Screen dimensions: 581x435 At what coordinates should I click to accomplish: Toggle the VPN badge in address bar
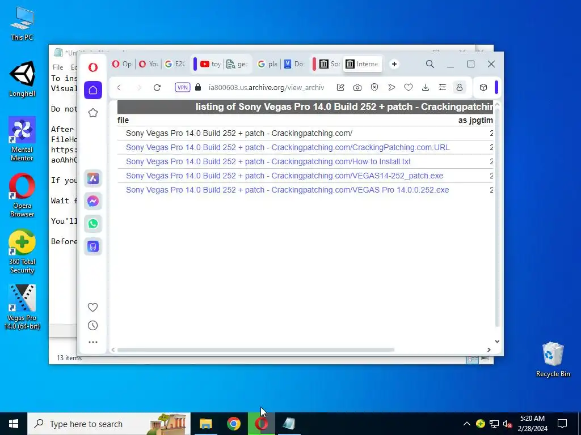[182, 87]
